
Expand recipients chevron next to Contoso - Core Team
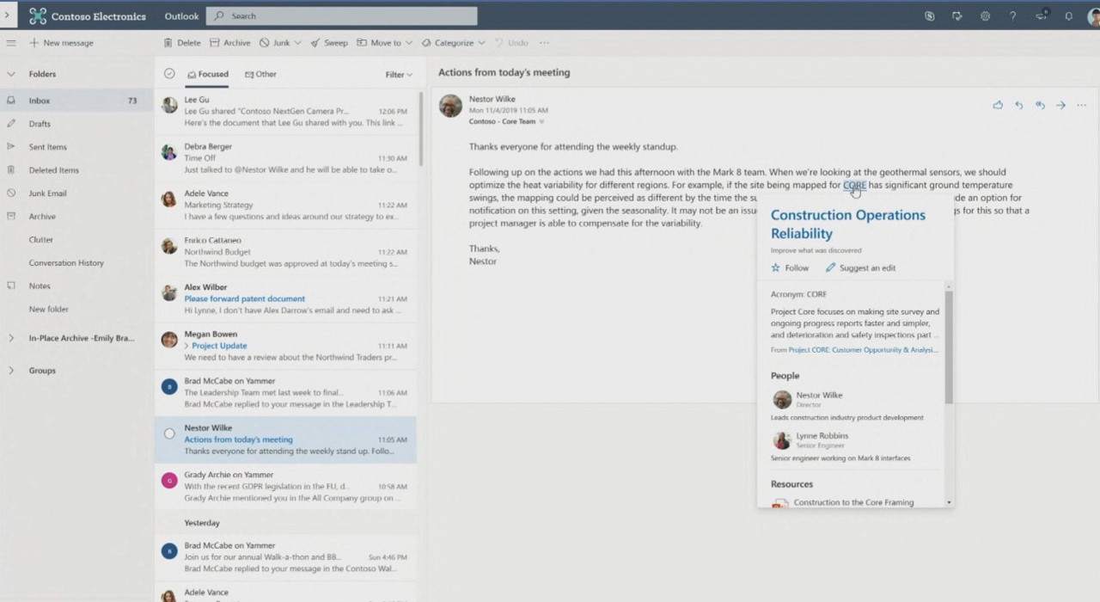coord(541,122)
